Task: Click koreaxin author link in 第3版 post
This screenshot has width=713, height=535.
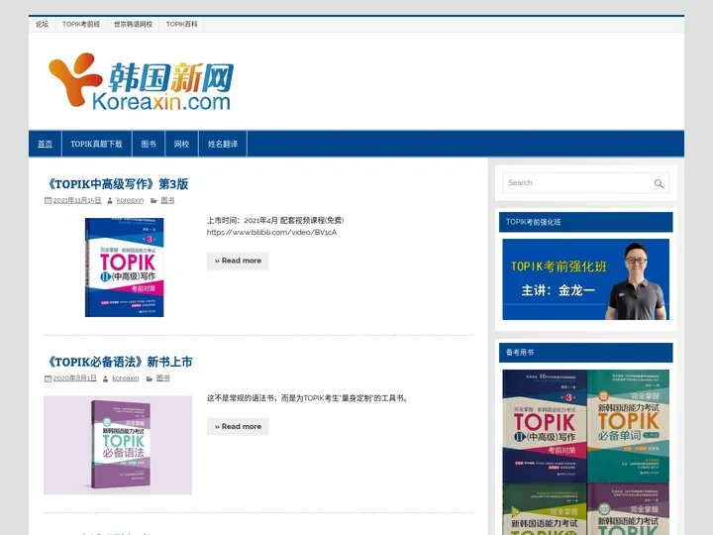Action: (x=130, y=200)
